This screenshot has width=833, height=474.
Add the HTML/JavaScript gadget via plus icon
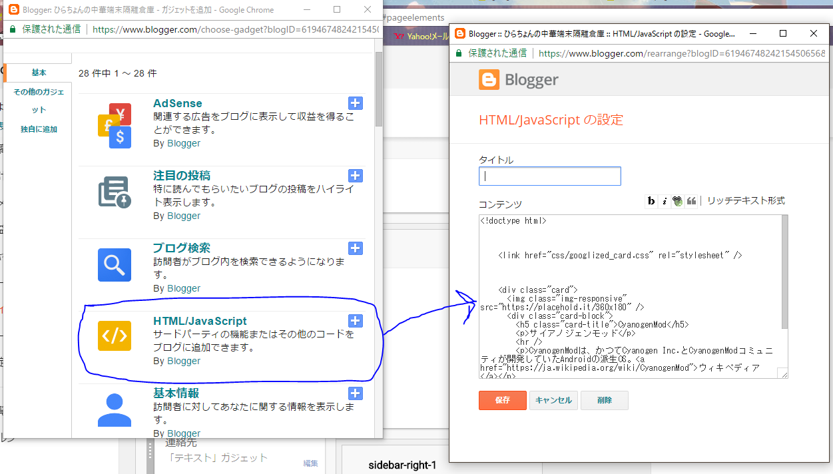(356, 321)
